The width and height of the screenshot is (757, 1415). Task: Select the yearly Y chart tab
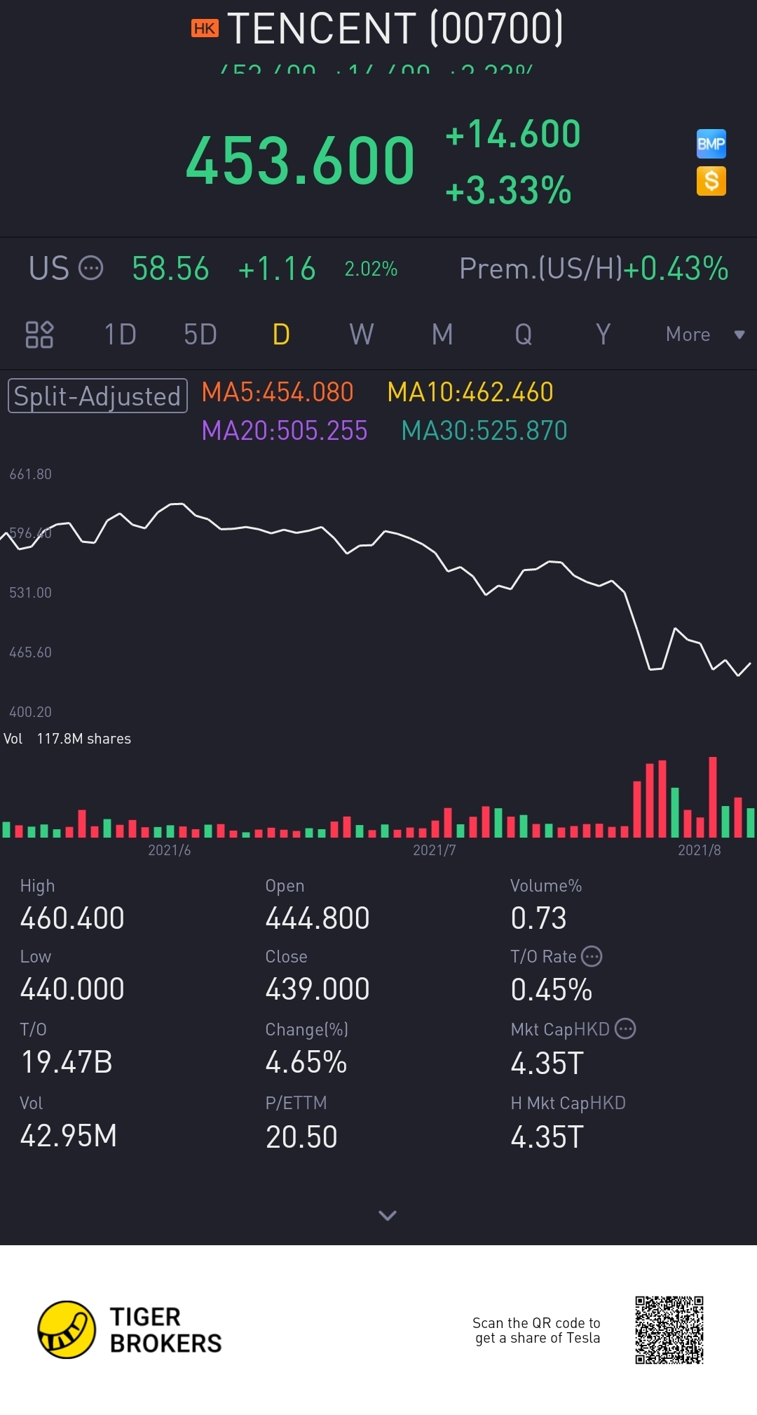tap(603, 335)
